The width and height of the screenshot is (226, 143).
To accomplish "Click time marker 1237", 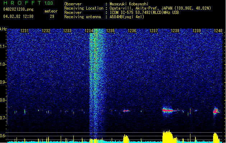I will (x=153, y=31).
